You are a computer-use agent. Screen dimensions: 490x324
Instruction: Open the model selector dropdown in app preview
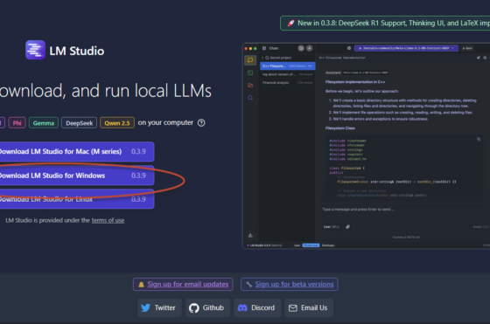[406, 48]
